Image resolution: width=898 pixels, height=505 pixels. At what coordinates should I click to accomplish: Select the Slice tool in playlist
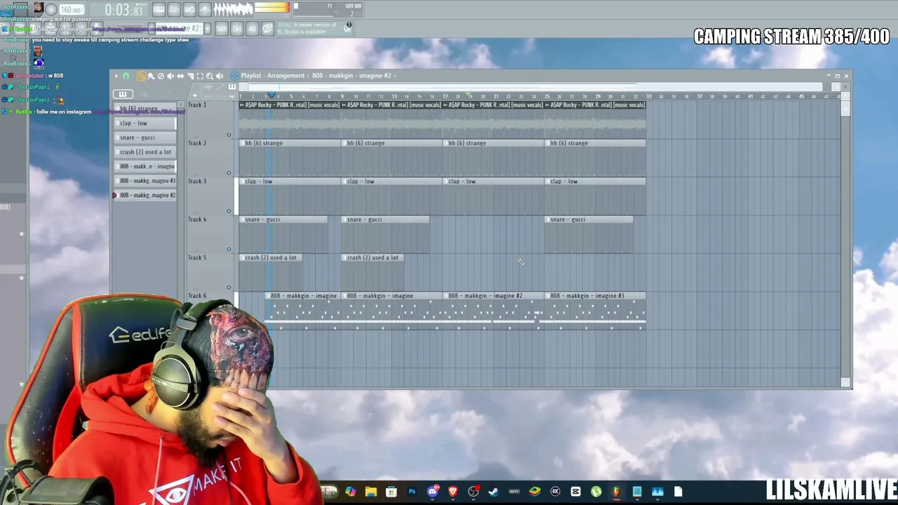coord(190,76)
